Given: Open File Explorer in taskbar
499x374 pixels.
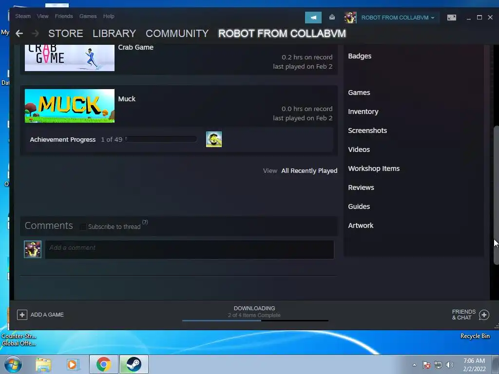Looking at the screenshot, I should 43,364.
